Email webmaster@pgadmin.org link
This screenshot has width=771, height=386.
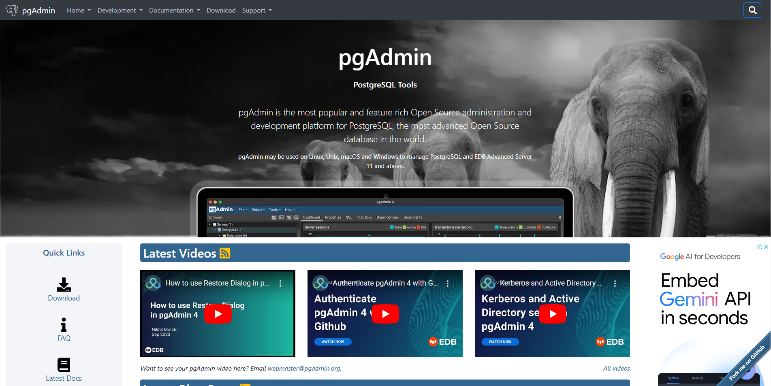304,369
